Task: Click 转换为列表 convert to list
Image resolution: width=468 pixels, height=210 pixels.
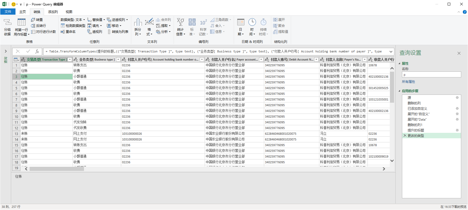Action: (x=118, y=32)
